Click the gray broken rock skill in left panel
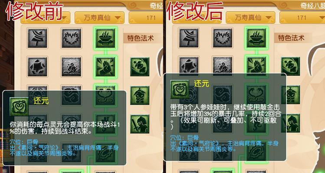Viewport: 325px width, 173px height. pos(37,67)
